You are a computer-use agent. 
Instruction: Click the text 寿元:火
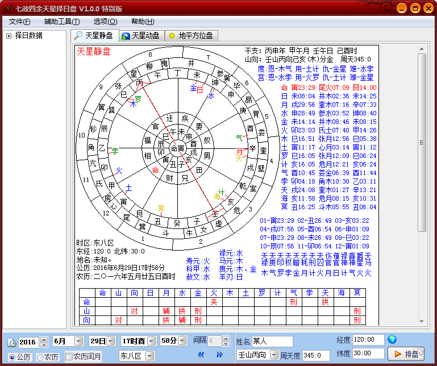coord(198,261)
